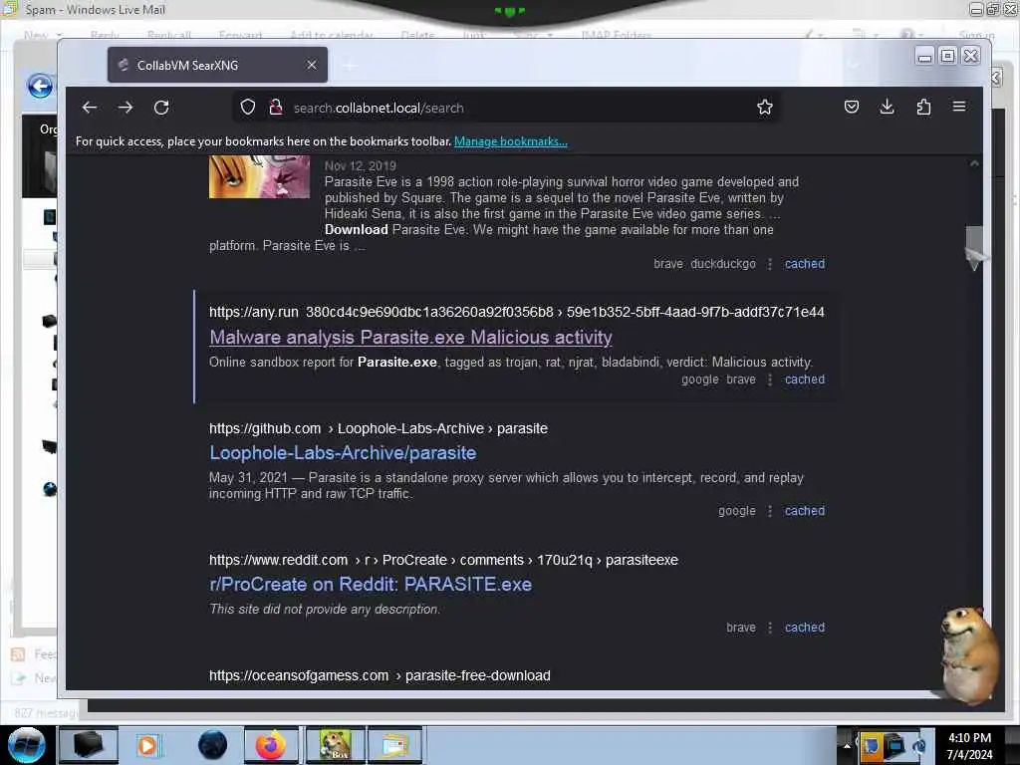The height and width of the screenshot is (765, 1020).
Task: Click the scrollbar up arrow
Action: click(974, 164)
